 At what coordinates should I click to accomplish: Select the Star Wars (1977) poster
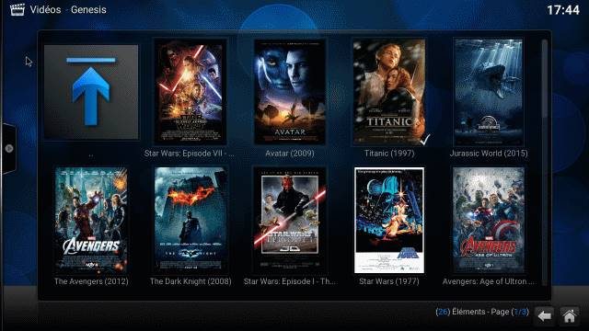[x=389, y=220]
